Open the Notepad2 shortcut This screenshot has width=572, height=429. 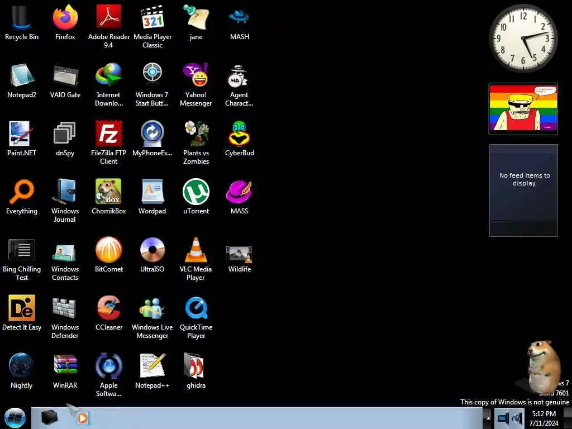[22, 80]
